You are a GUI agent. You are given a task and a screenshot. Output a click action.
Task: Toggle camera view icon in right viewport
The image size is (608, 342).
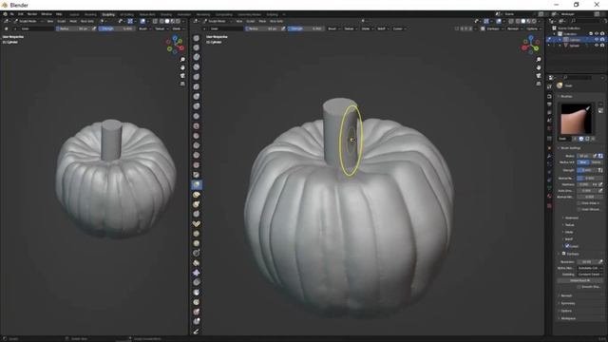coord(539,76)
